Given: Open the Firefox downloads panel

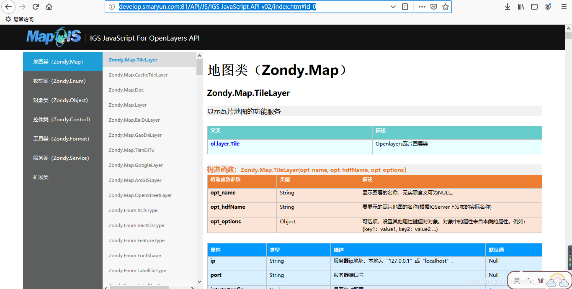Looking at the screenshot, I should (507, 7).
